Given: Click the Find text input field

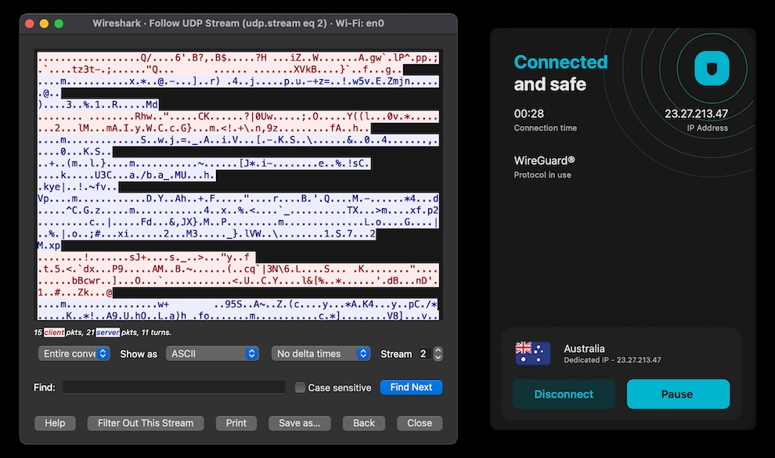Looking at the screenshot, I should point(174,388).
